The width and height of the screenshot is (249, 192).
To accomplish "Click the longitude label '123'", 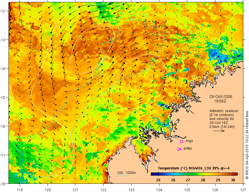I will [131, 190].
